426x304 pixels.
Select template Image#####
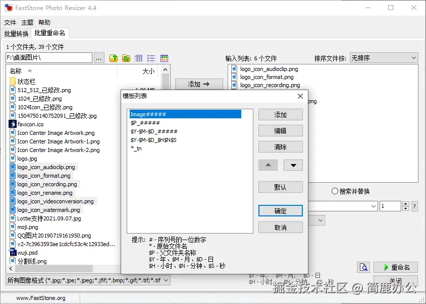(186, 114)
